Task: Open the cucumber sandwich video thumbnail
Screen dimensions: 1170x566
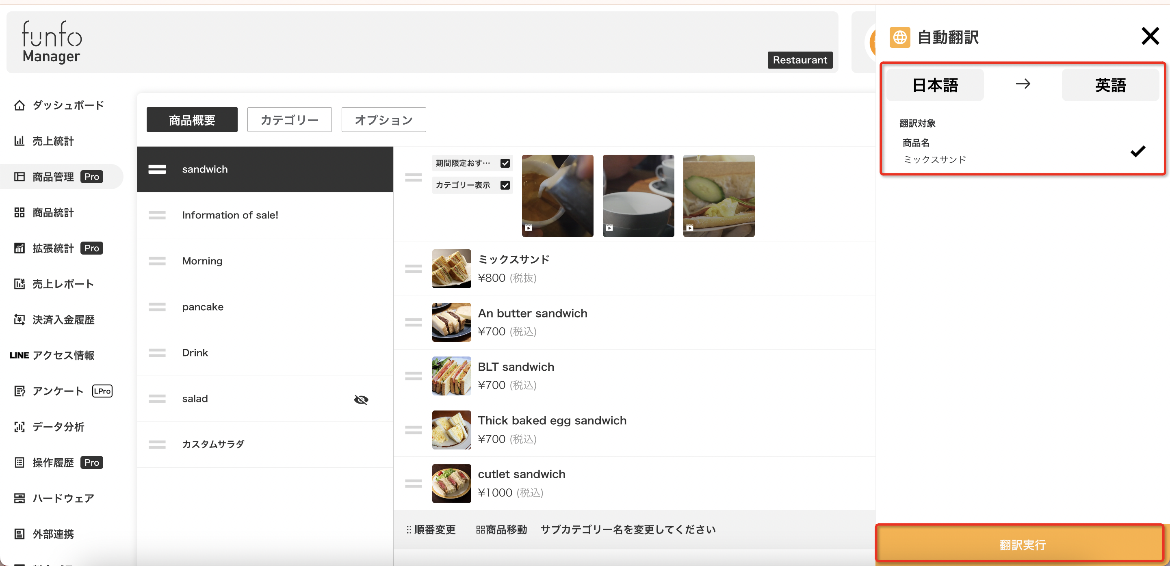Action: click(719, 196)
